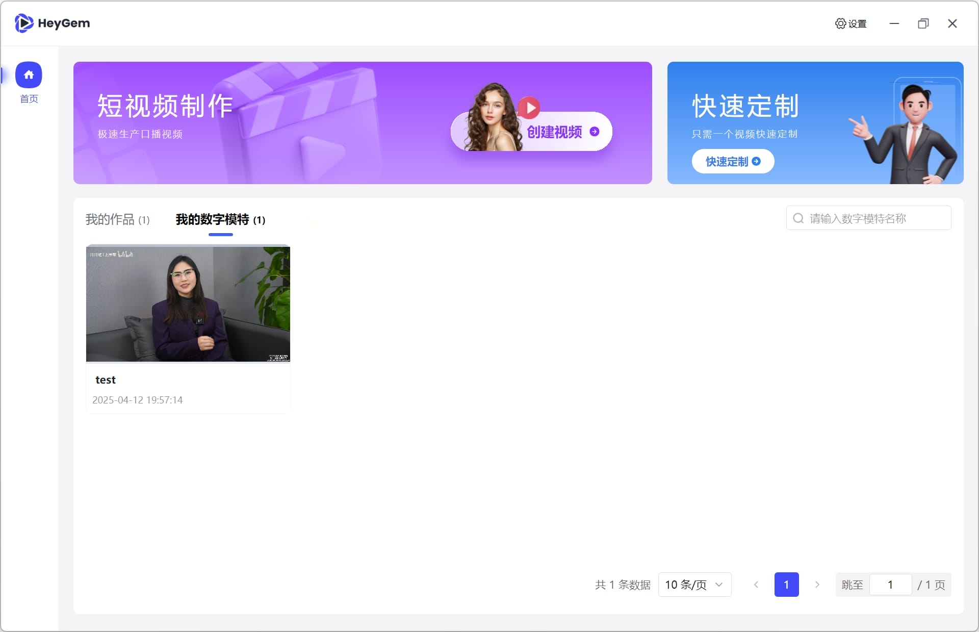
Task: Click the 跳至 page number input
Action: click(890, 585)
